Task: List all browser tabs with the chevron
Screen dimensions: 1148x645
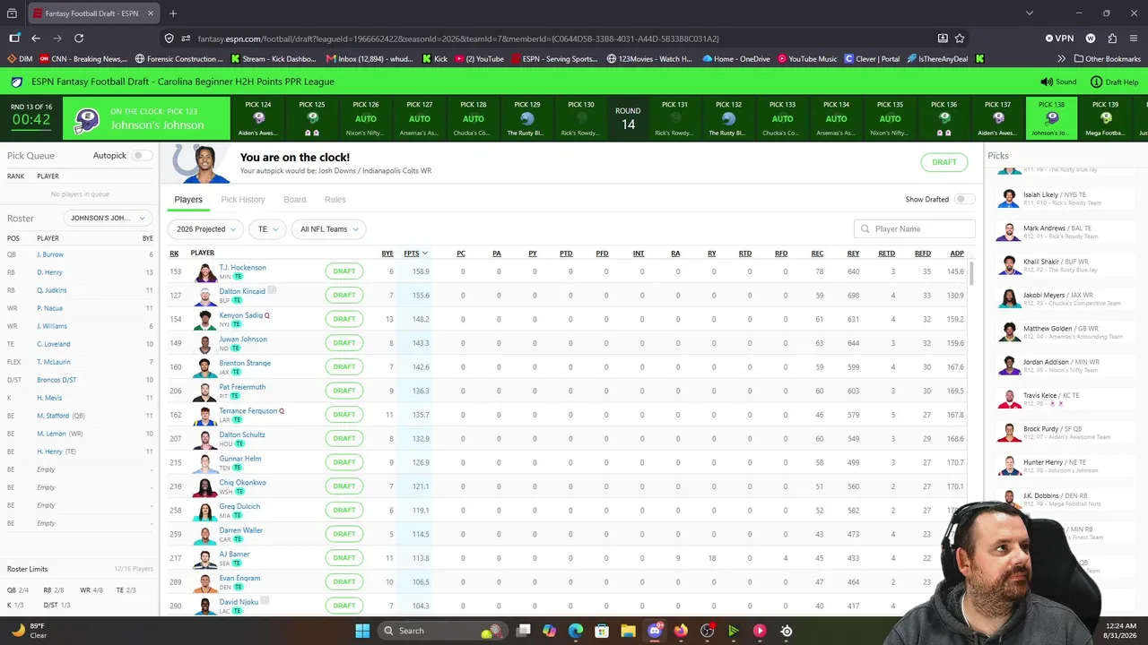Action: click(1030, 13)
